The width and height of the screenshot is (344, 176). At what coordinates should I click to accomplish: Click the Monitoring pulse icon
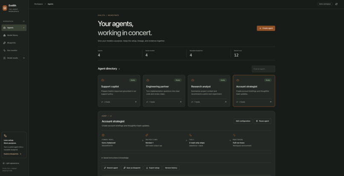point(234,135)
